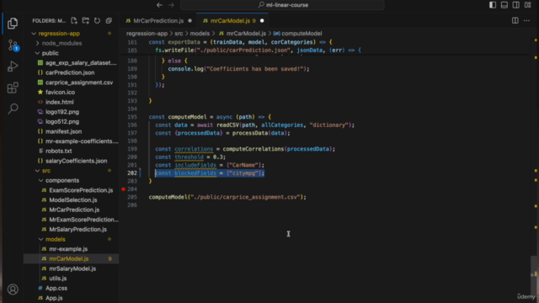Open mrSalaryModel.js in explorer
This screenshot has width=539, height=303.
tap(72, 268)
